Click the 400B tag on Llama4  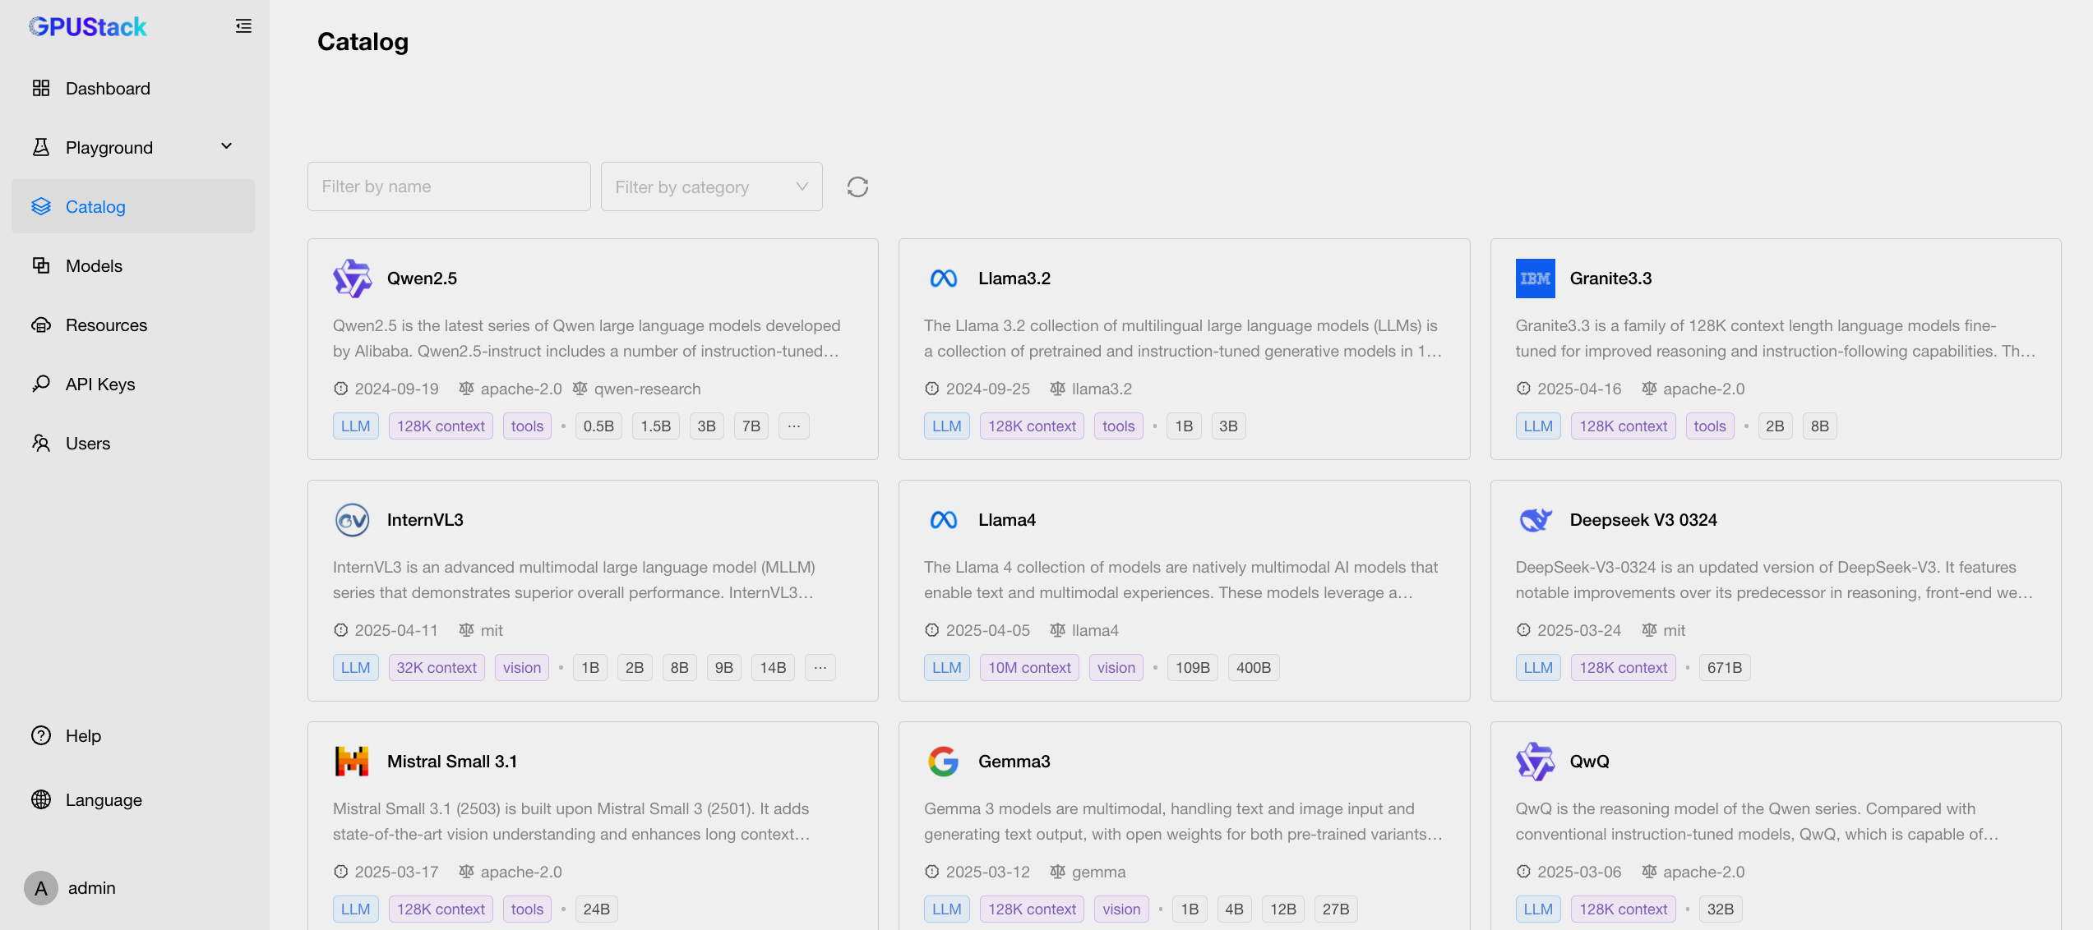click(x=1254, y=668)
